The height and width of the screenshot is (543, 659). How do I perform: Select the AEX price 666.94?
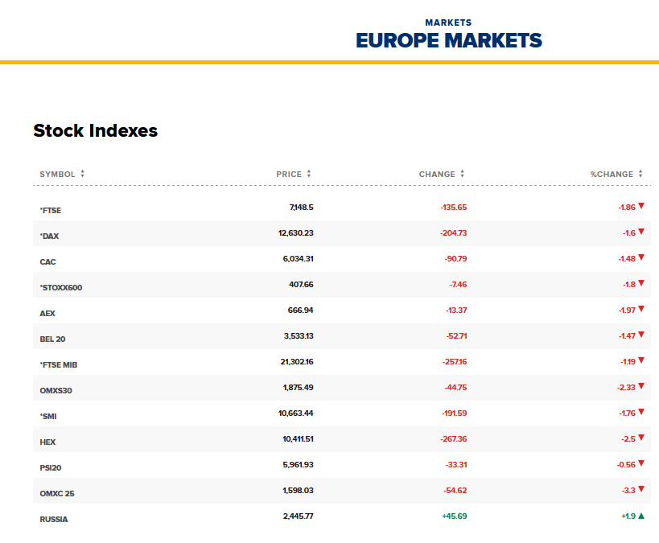[x=300, y=311]
